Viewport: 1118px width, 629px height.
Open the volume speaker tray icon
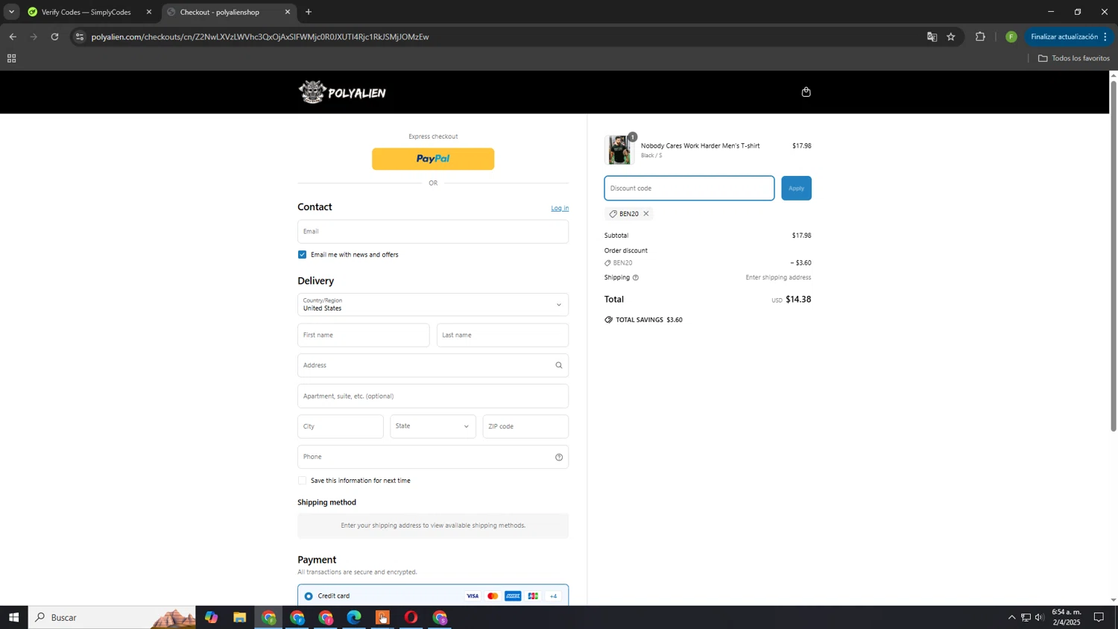pos(1039,618)
